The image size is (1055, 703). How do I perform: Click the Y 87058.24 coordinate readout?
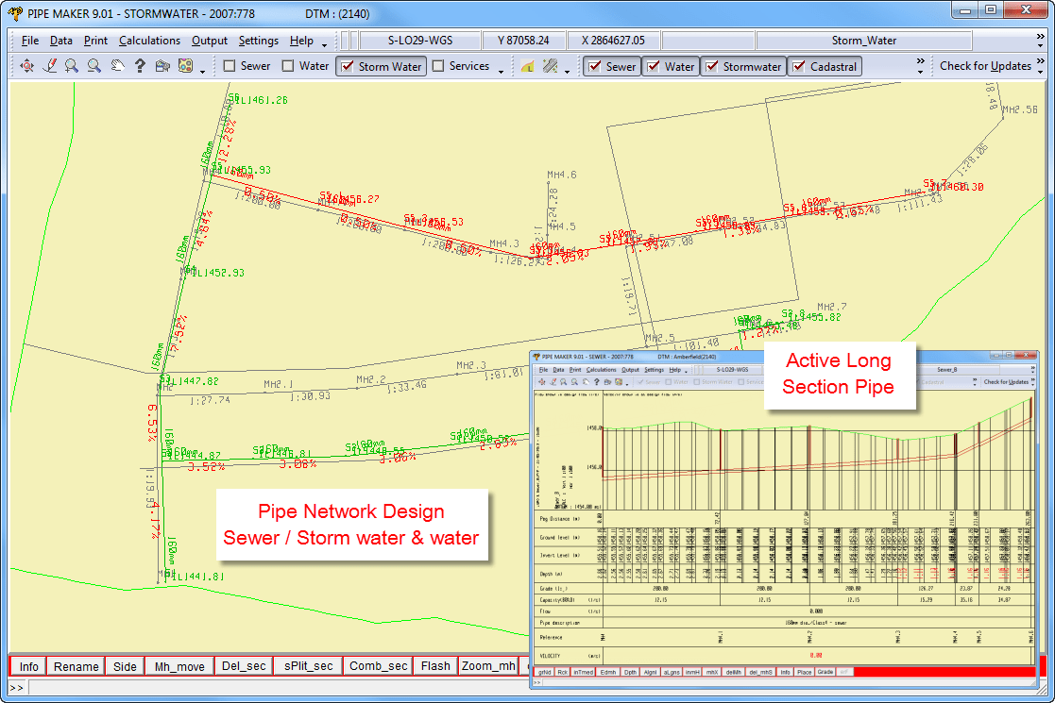(x=523, y=41)
